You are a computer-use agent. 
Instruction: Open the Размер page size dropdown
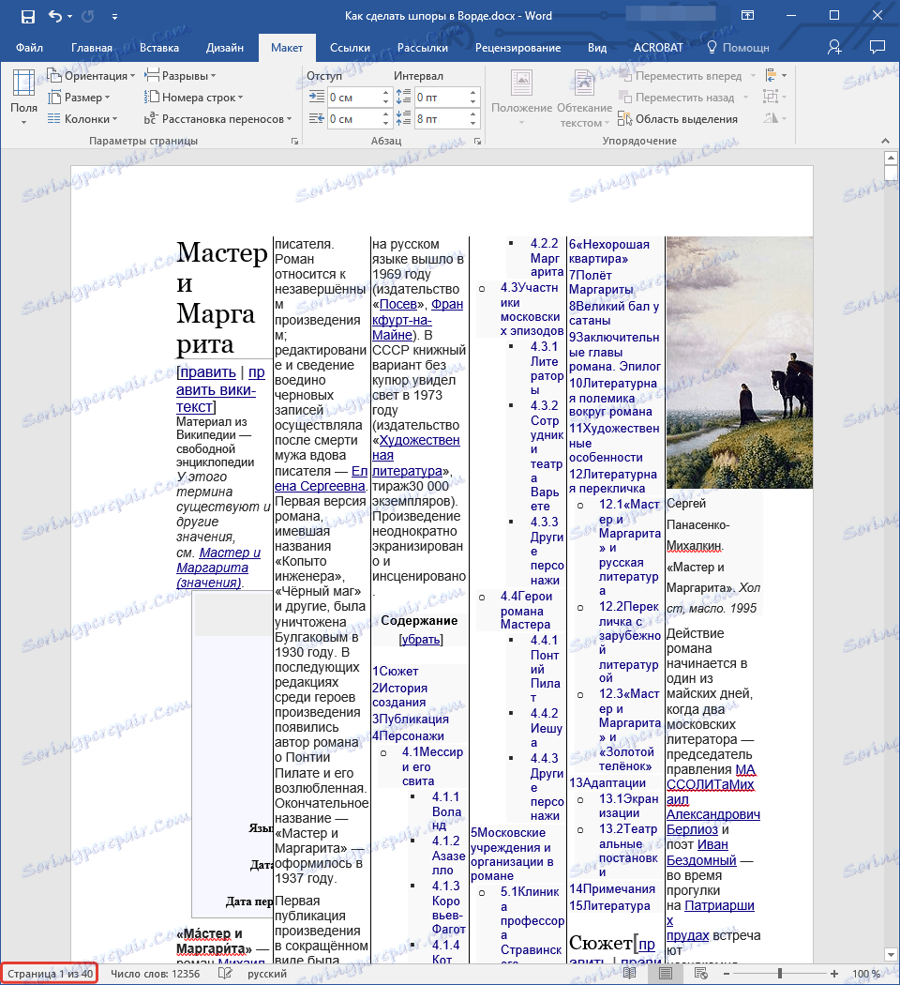coord(79,98)
